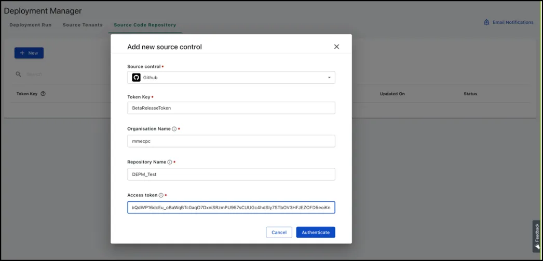Click the Authenticate button
The image size is (543, 261).
[x=316, y=233]
